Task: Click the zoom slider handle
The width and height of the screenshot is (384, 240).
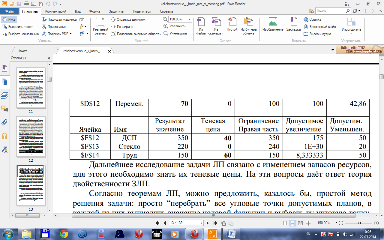Action: pos(360,223)
